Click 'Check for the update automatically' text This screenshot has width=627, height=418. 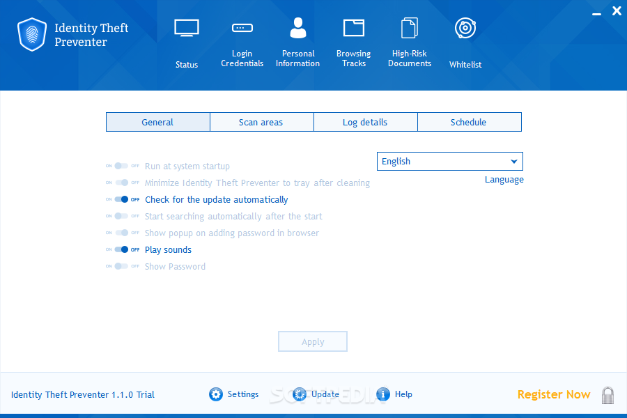[217, 200]
